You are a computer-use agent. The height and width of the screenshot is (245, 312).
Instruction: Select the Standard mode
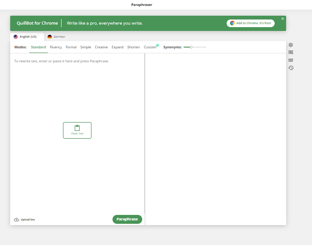pyautogui.click(x=38, y=47)
